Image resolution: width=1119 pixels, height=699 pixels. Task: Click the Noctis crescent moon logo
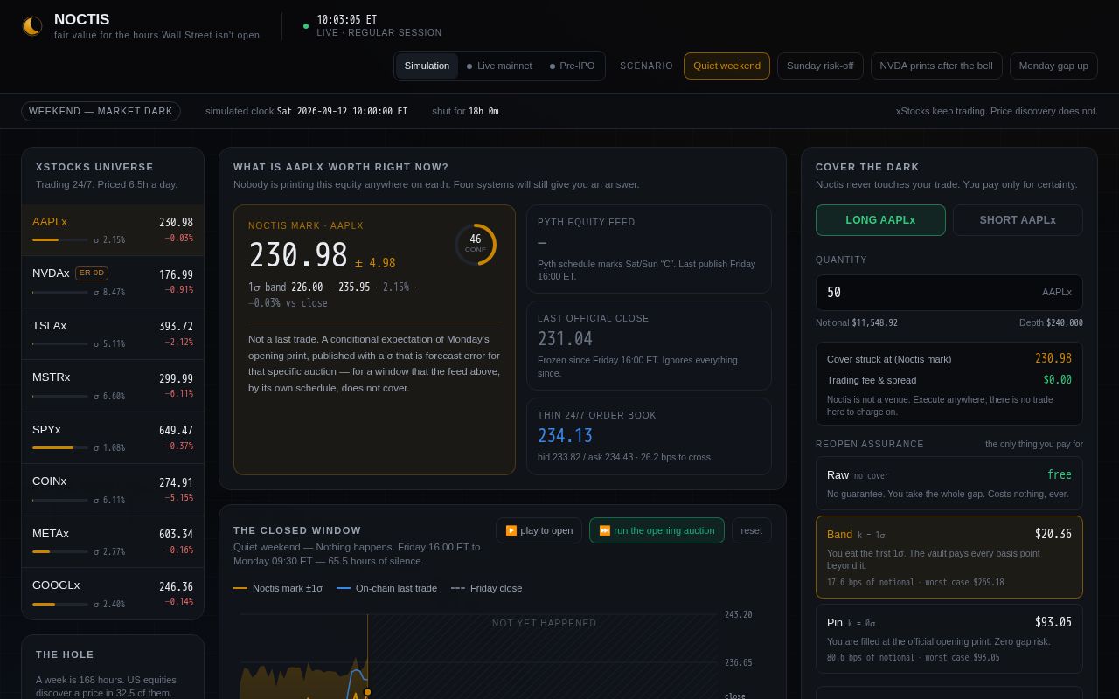pyautogui.click(x=32, y=26)
